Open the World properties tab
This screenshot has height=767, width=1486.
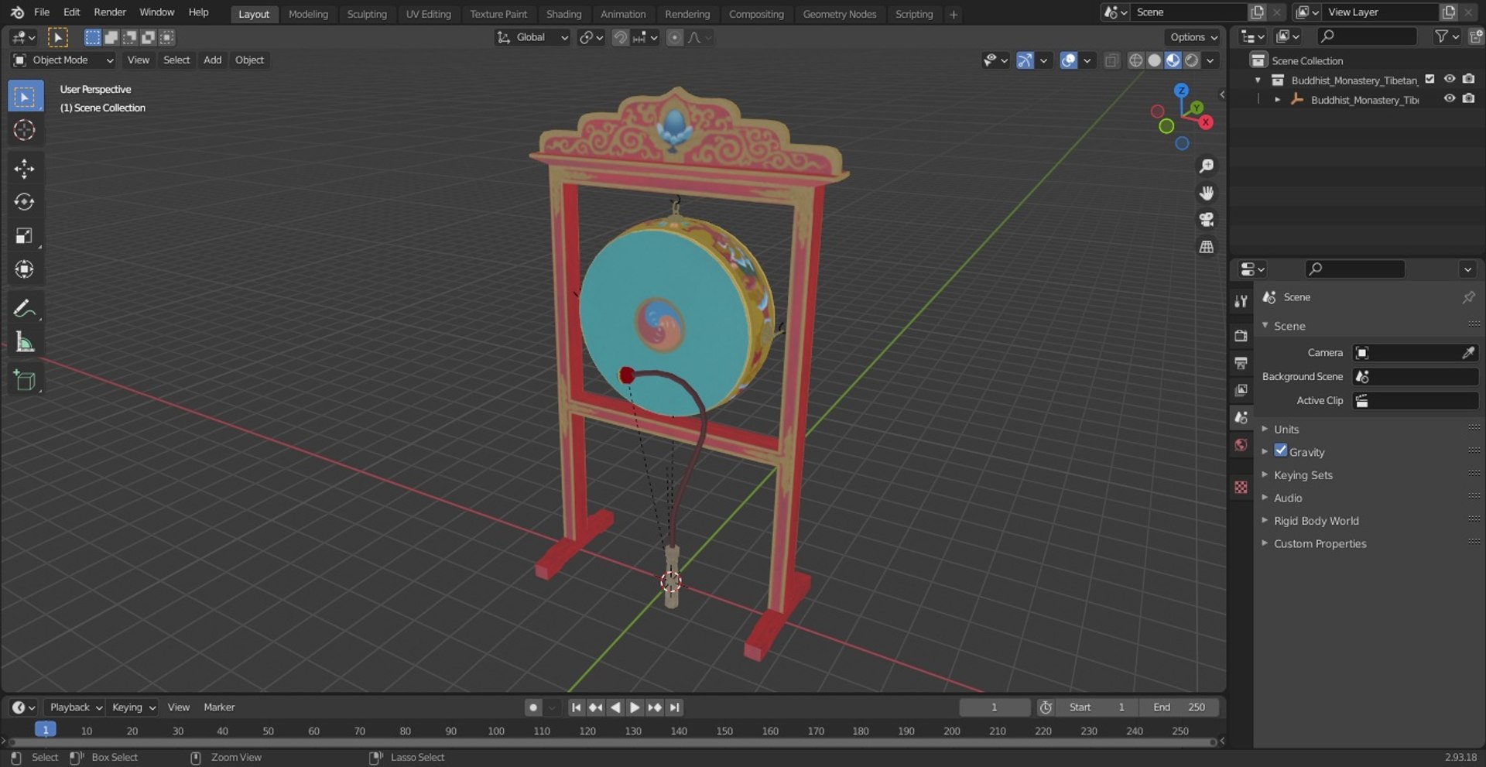coord(1241,445)
